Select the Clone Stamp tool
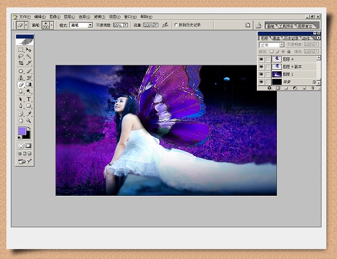 [x=21, y=78]
